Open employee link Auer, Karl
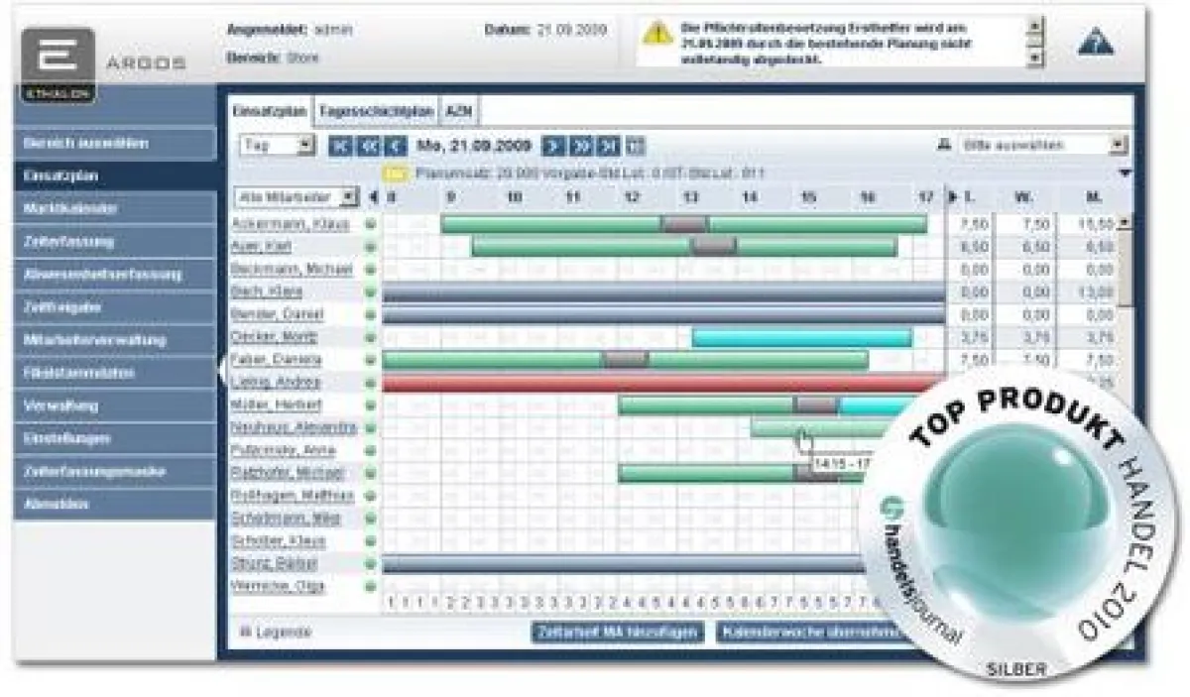The image size is (1190, 697). click(258, 247)
